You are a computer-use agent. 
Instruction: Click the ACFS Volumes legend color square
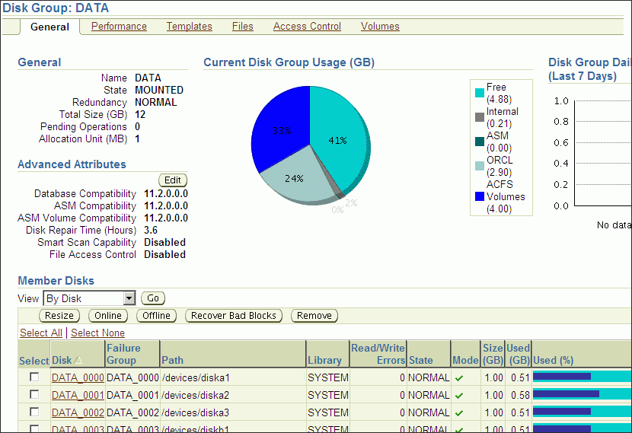tap(480, 197)
